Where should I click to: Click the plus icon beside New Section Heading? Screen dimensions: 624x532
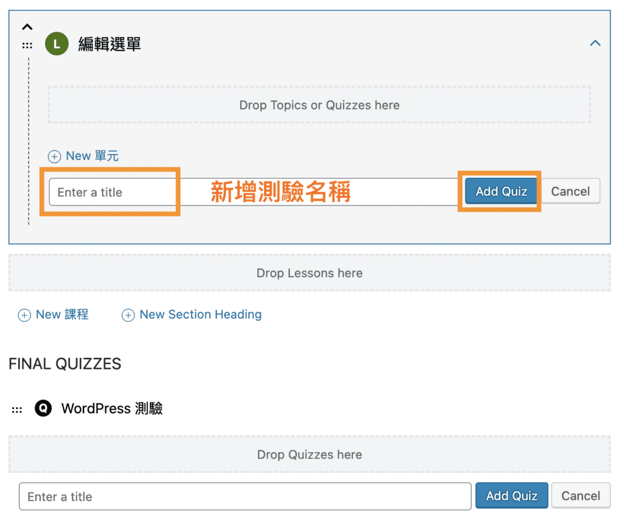pyautogui.click(x=128, y=315)
